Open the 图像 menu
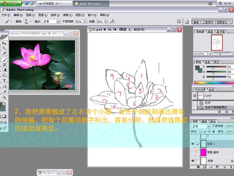 (x=31, y=15)
